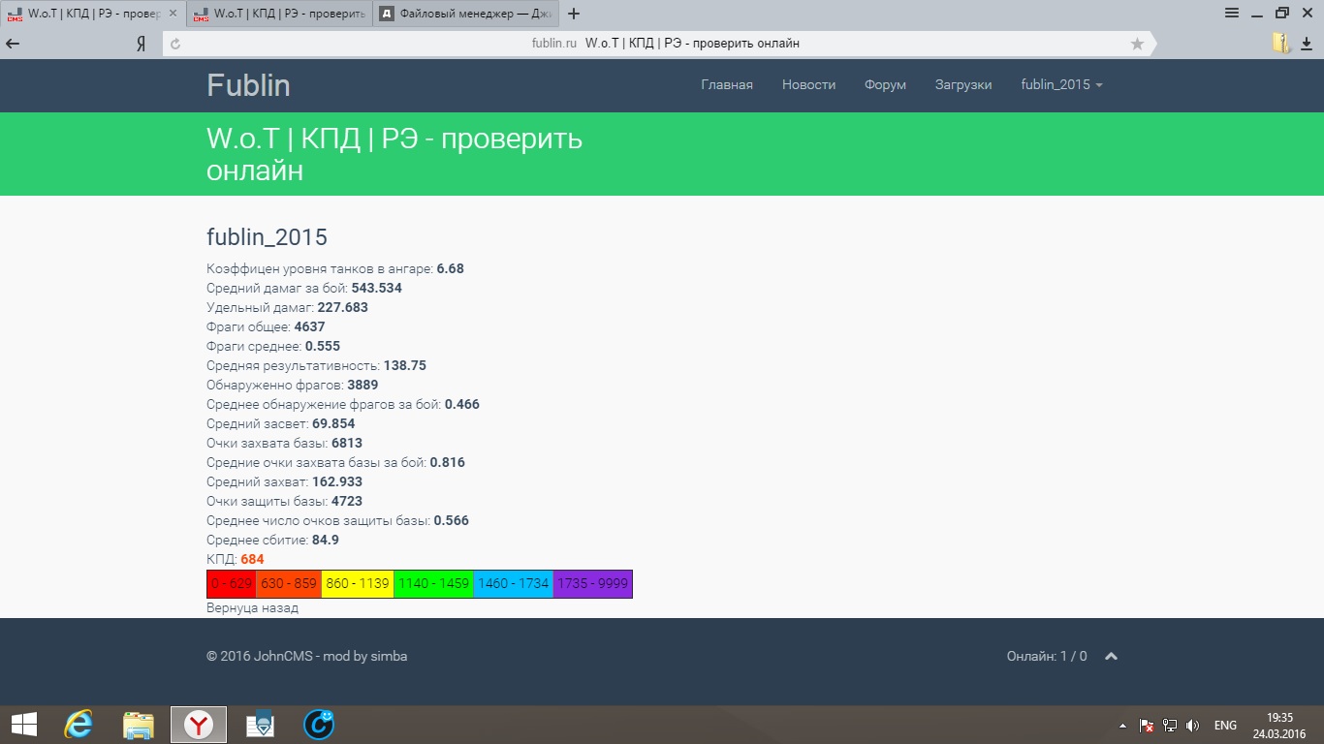Image resolution: width=1324 pixels, height=744 pixels.
Task: Click the scroll-to-top chevron in footer
Action: (x=1112, y=656)
